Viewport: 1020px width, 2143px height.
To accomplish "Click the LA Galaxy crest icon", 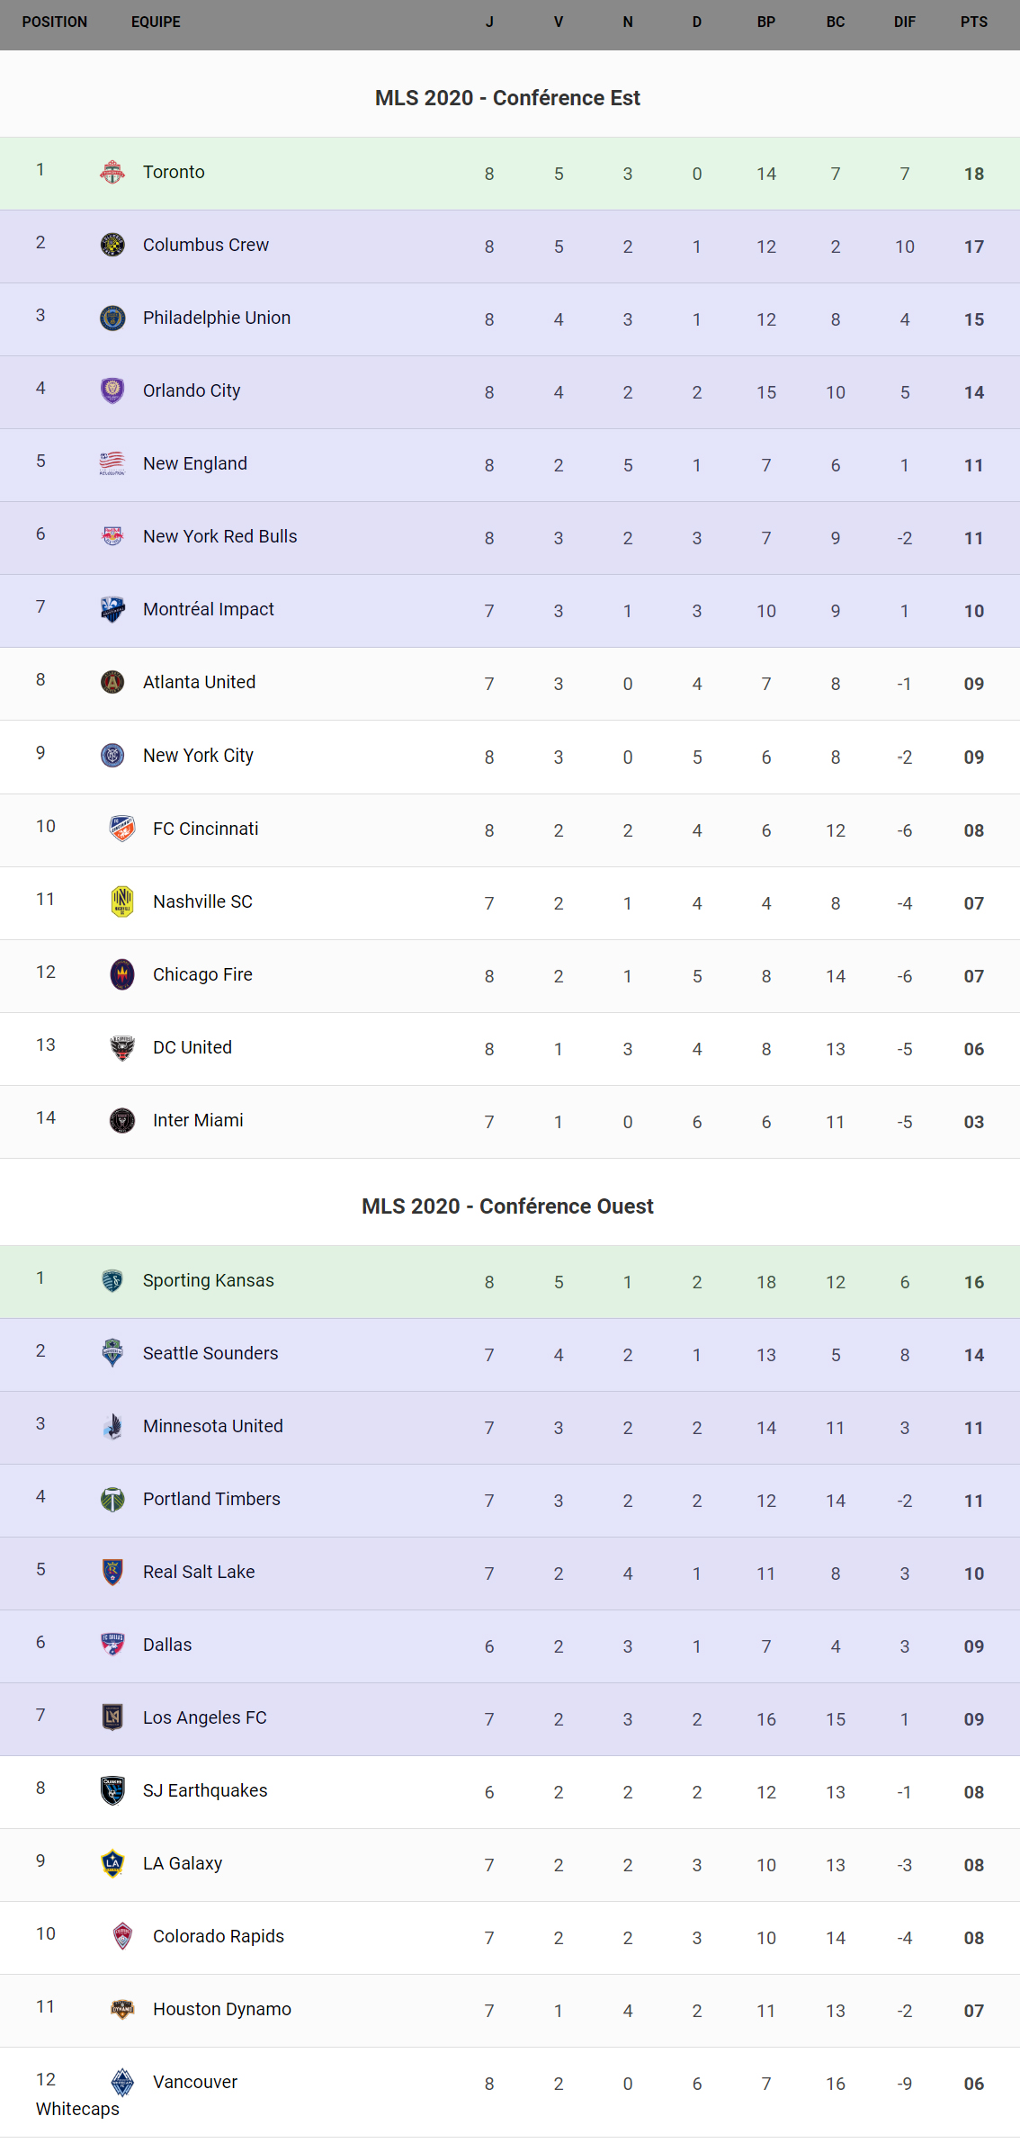I will coord(112,1863).
